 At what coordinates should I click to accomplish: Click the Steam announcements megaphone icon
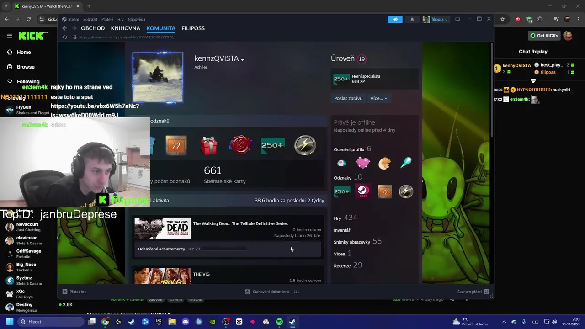tap(395, 19)
